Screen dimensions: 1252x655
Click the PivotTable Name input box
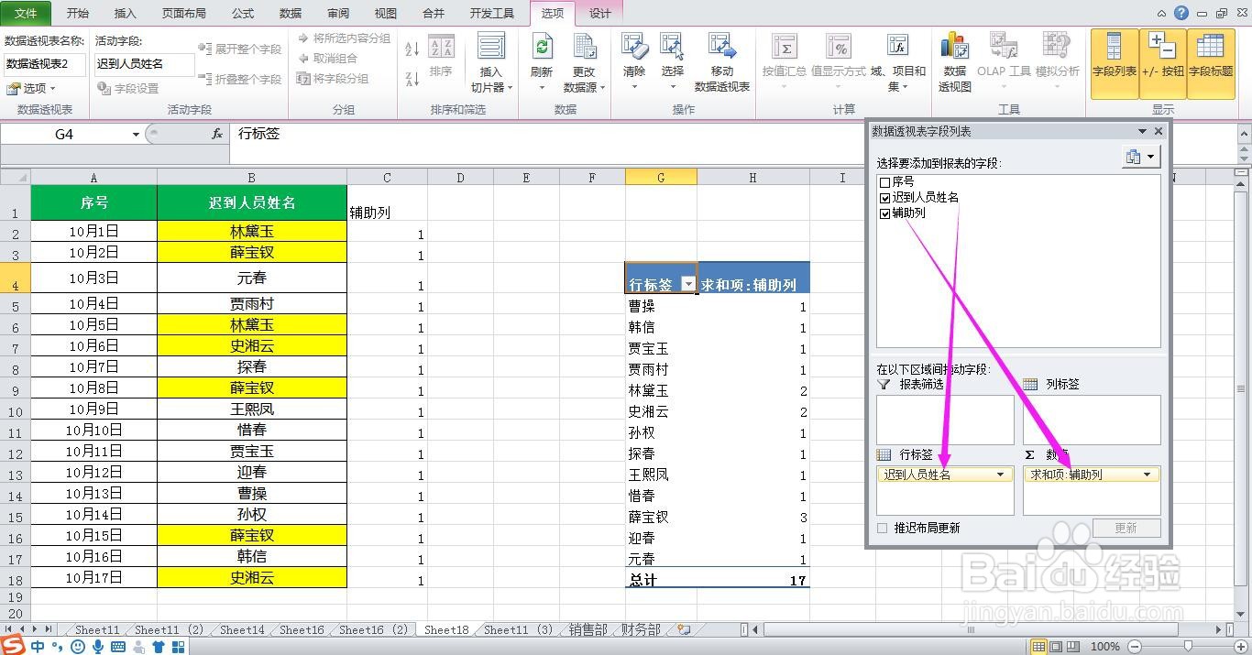pyautogui.click(x=45, y=64)
